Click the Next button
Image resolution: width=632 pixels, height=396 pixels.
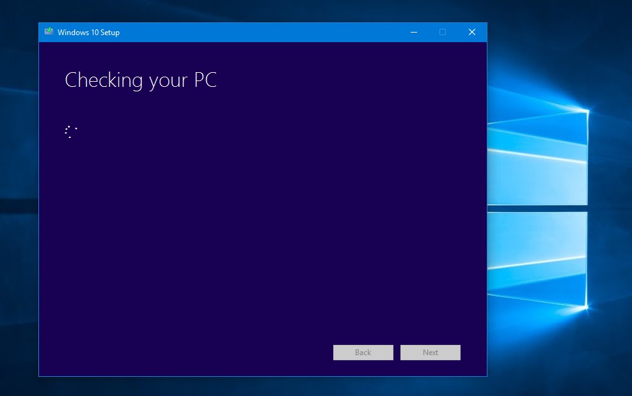coord(431,353)
